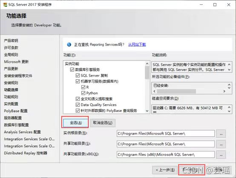Click the down arrow in the feature list scrollbar

(147, 111)
